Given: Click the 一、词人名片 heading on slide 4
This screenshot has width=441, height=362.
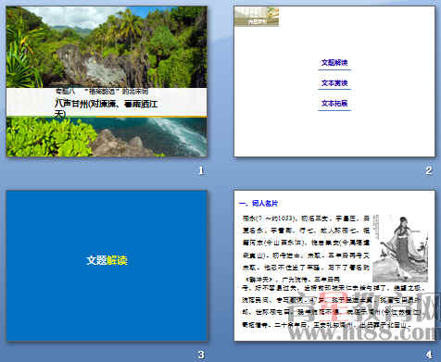Looking at the screenshot, I should (x=258, y=204).
